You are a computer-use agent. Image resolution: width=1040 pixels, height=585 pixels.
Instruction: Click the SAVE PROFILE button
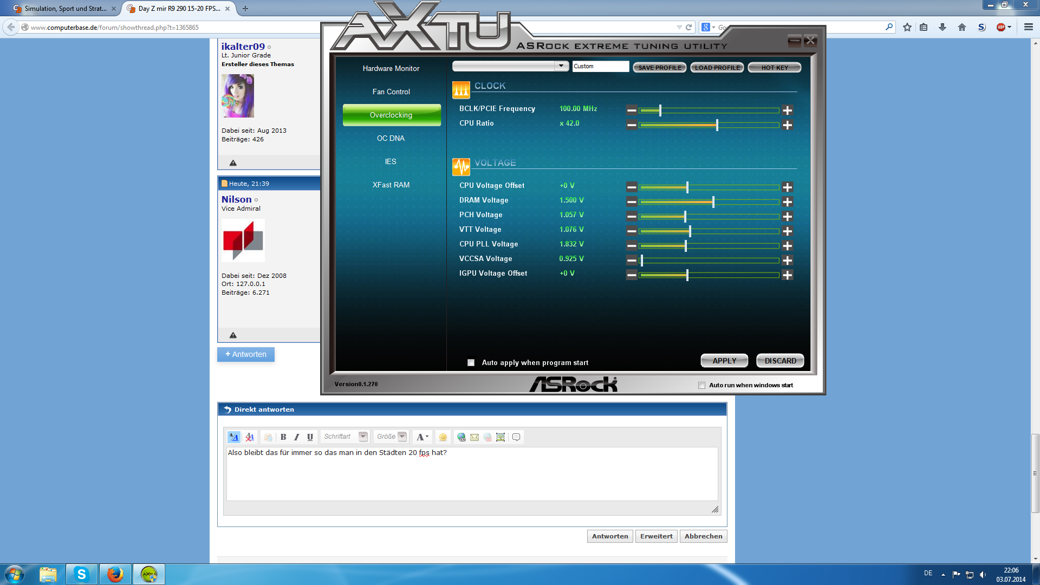(x=659, y=68)
